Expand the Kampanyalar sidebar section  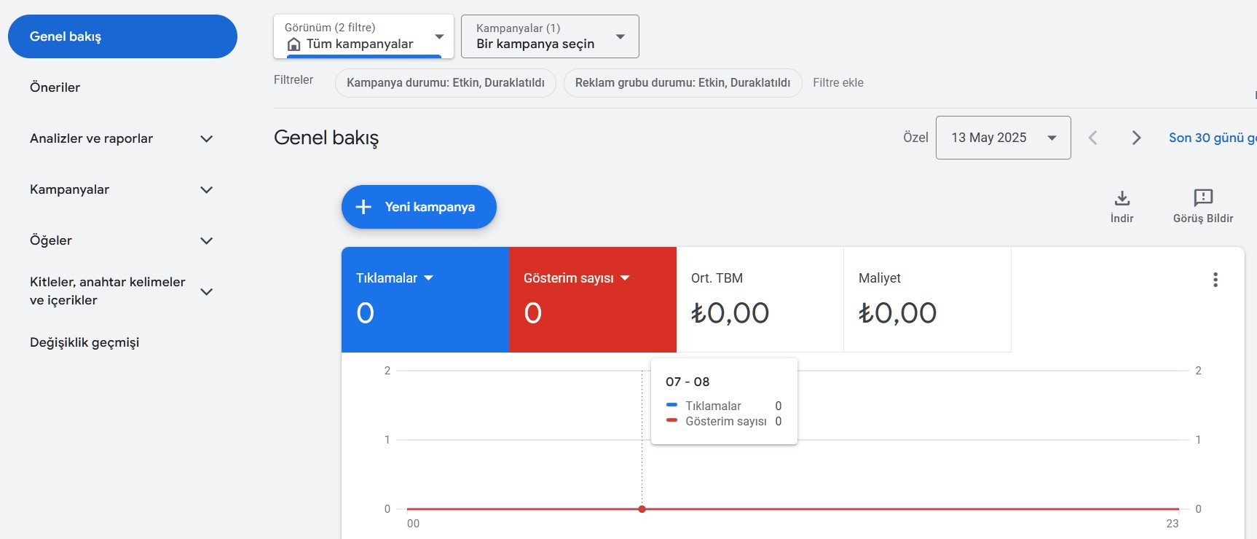[207, 189]
